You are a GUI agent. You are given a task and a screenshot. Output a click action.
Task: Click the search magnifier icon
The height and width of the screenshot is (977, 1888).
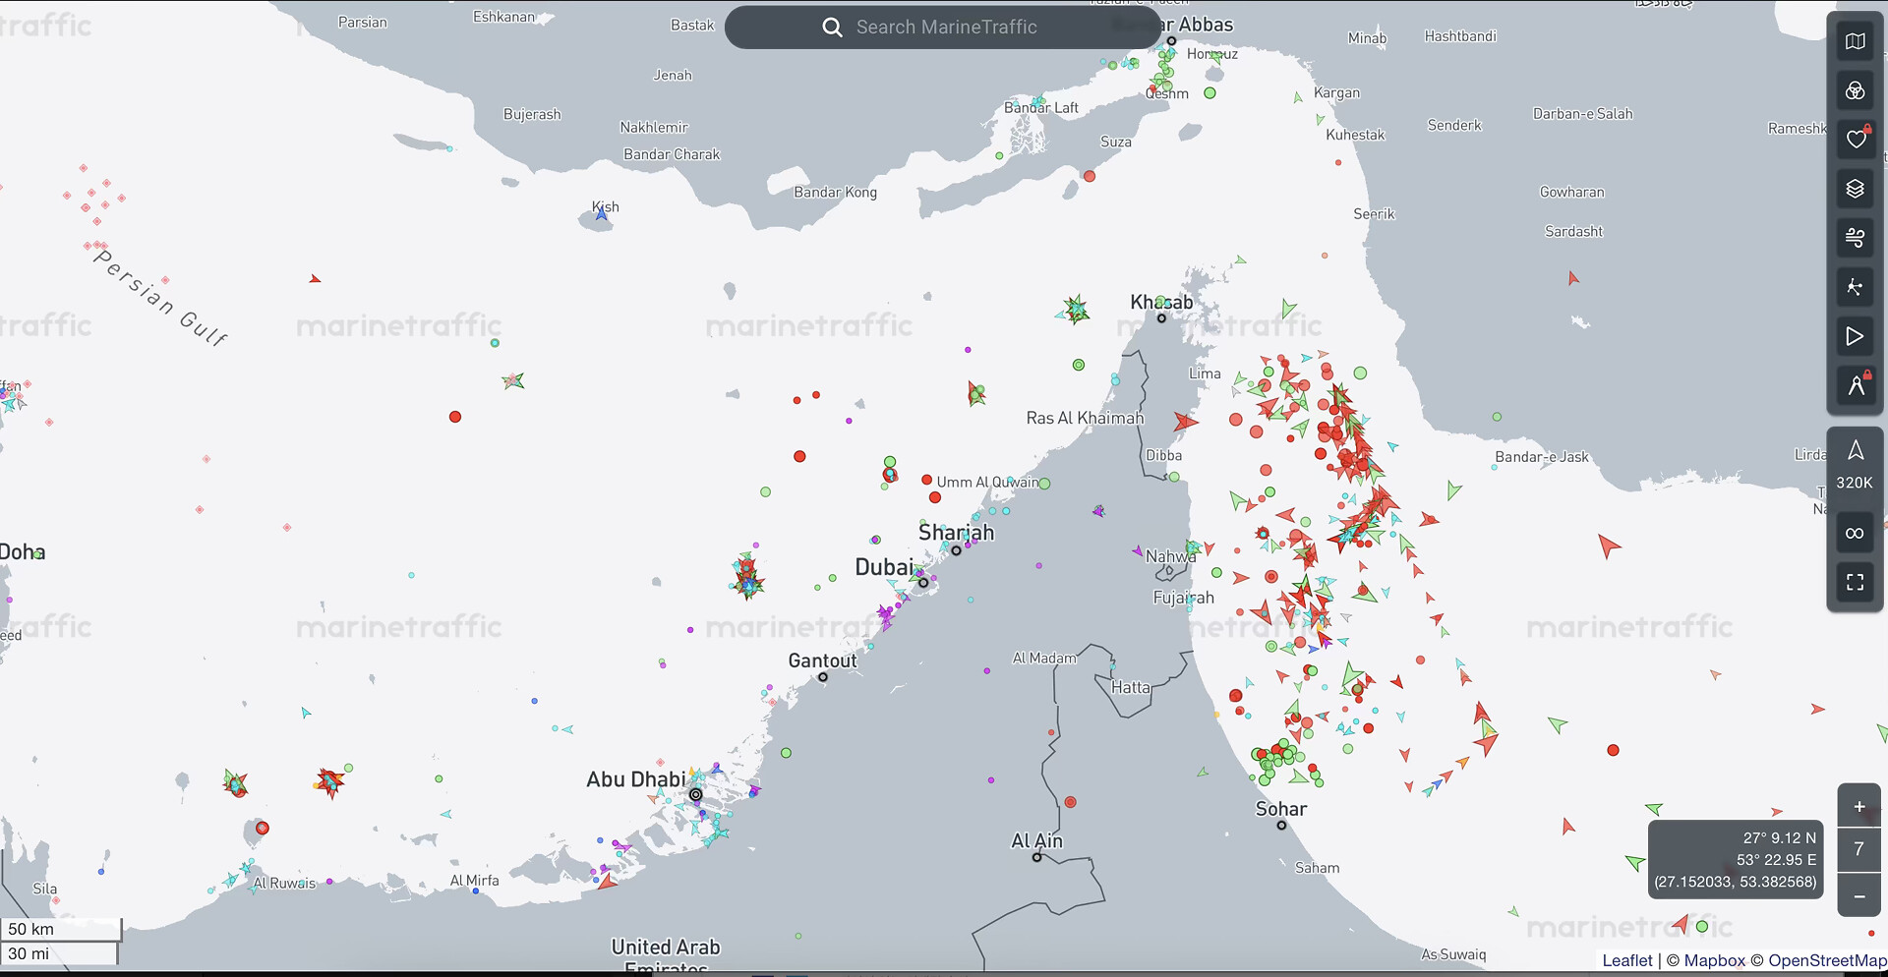point(832,28)
